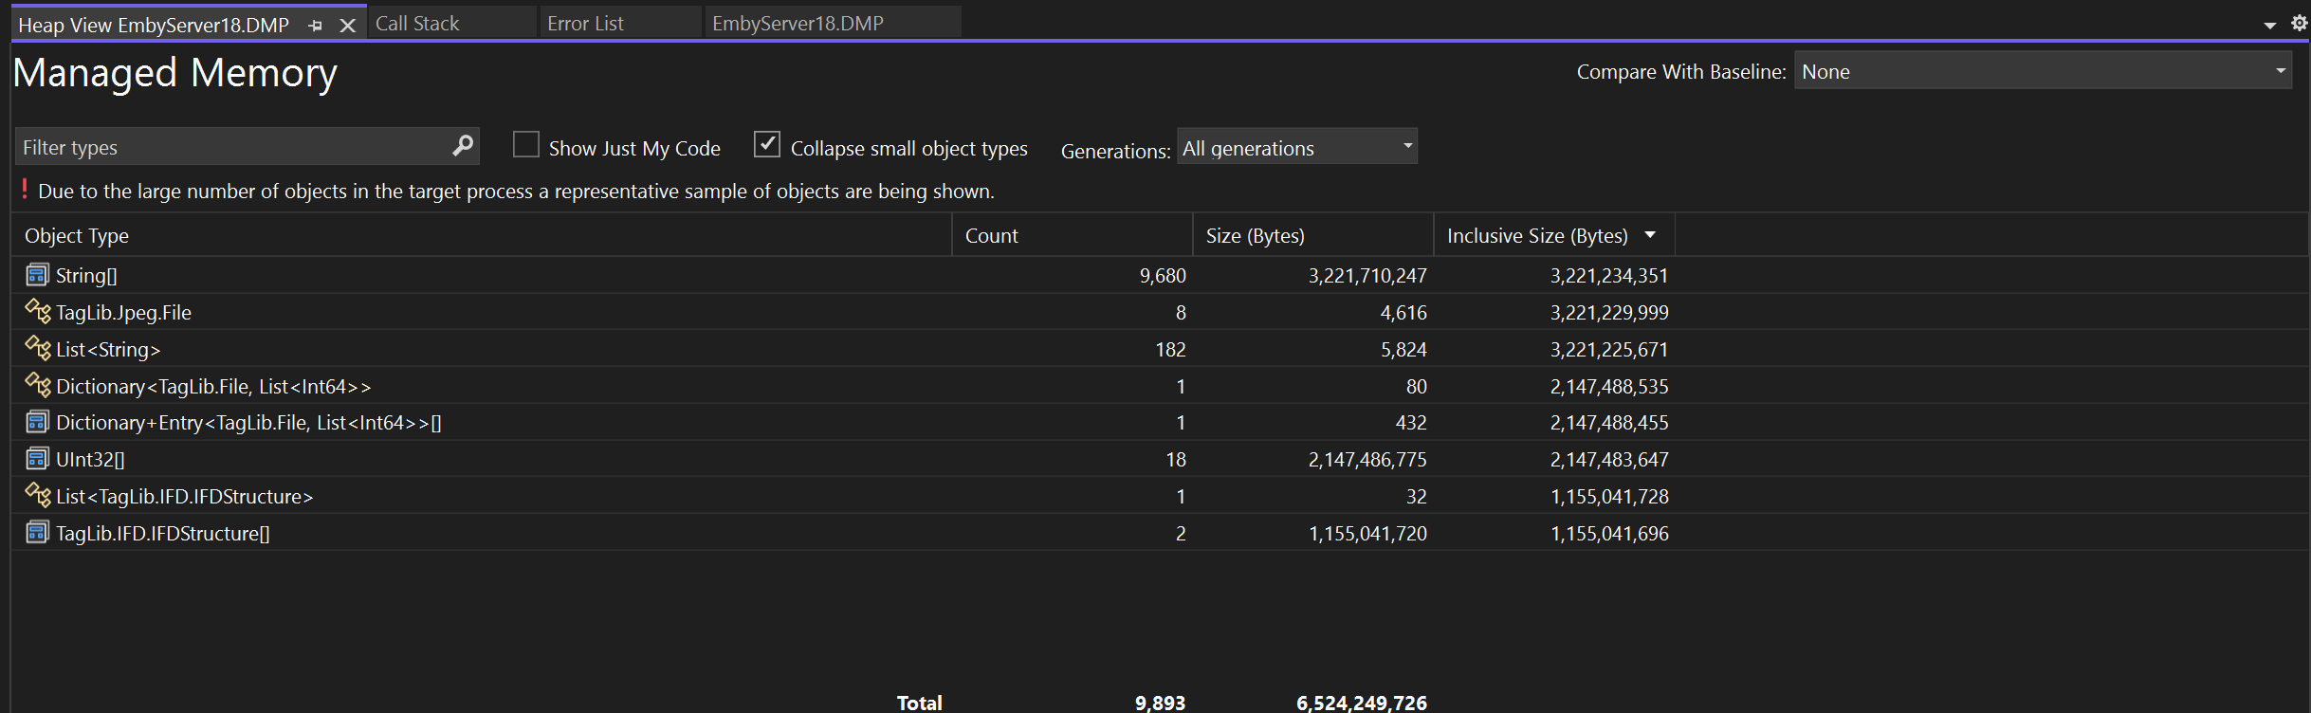2311x713 pixels.
Task: Open the tab overflow dropdown arrow
Action: tap(2269, 26)
